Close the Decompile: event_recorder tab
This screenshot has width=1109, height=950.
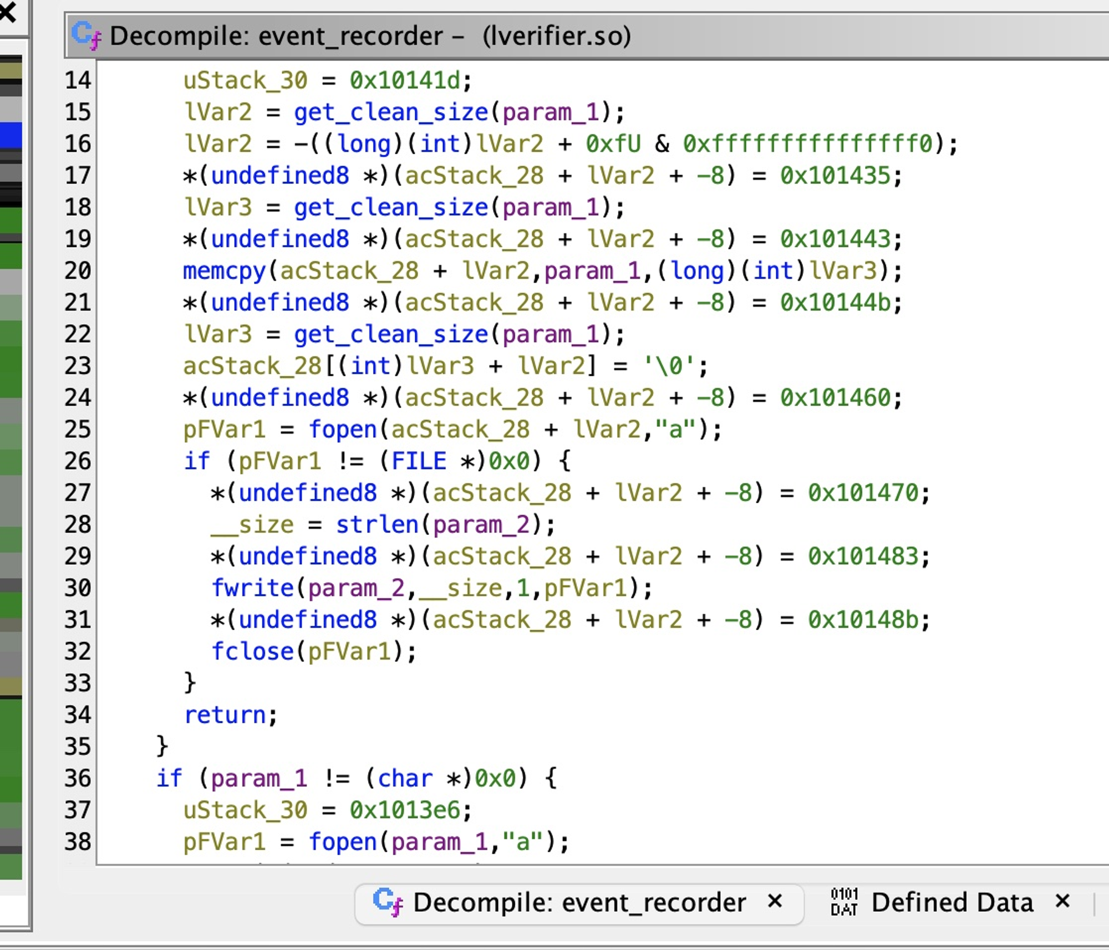[775, 902]
